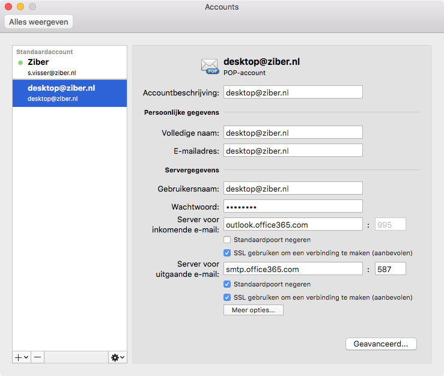Disable outgoing Standaardpoort negeren checkbox
This screenshot has height=376, width=444.
pos(227,284)
